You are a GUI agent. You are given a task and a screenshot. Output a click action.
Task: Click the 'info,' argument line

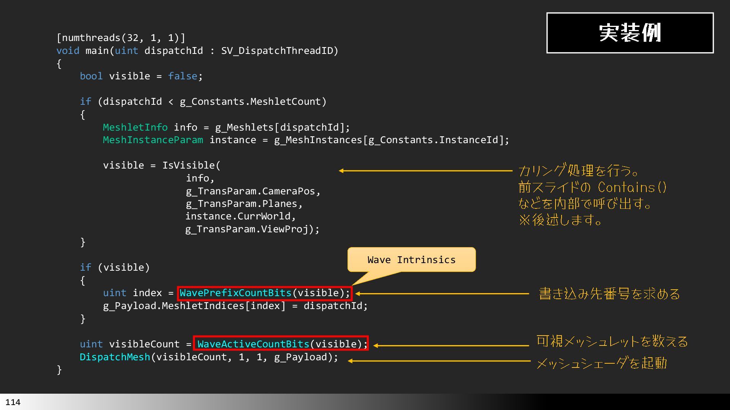(x=200, y=178)
